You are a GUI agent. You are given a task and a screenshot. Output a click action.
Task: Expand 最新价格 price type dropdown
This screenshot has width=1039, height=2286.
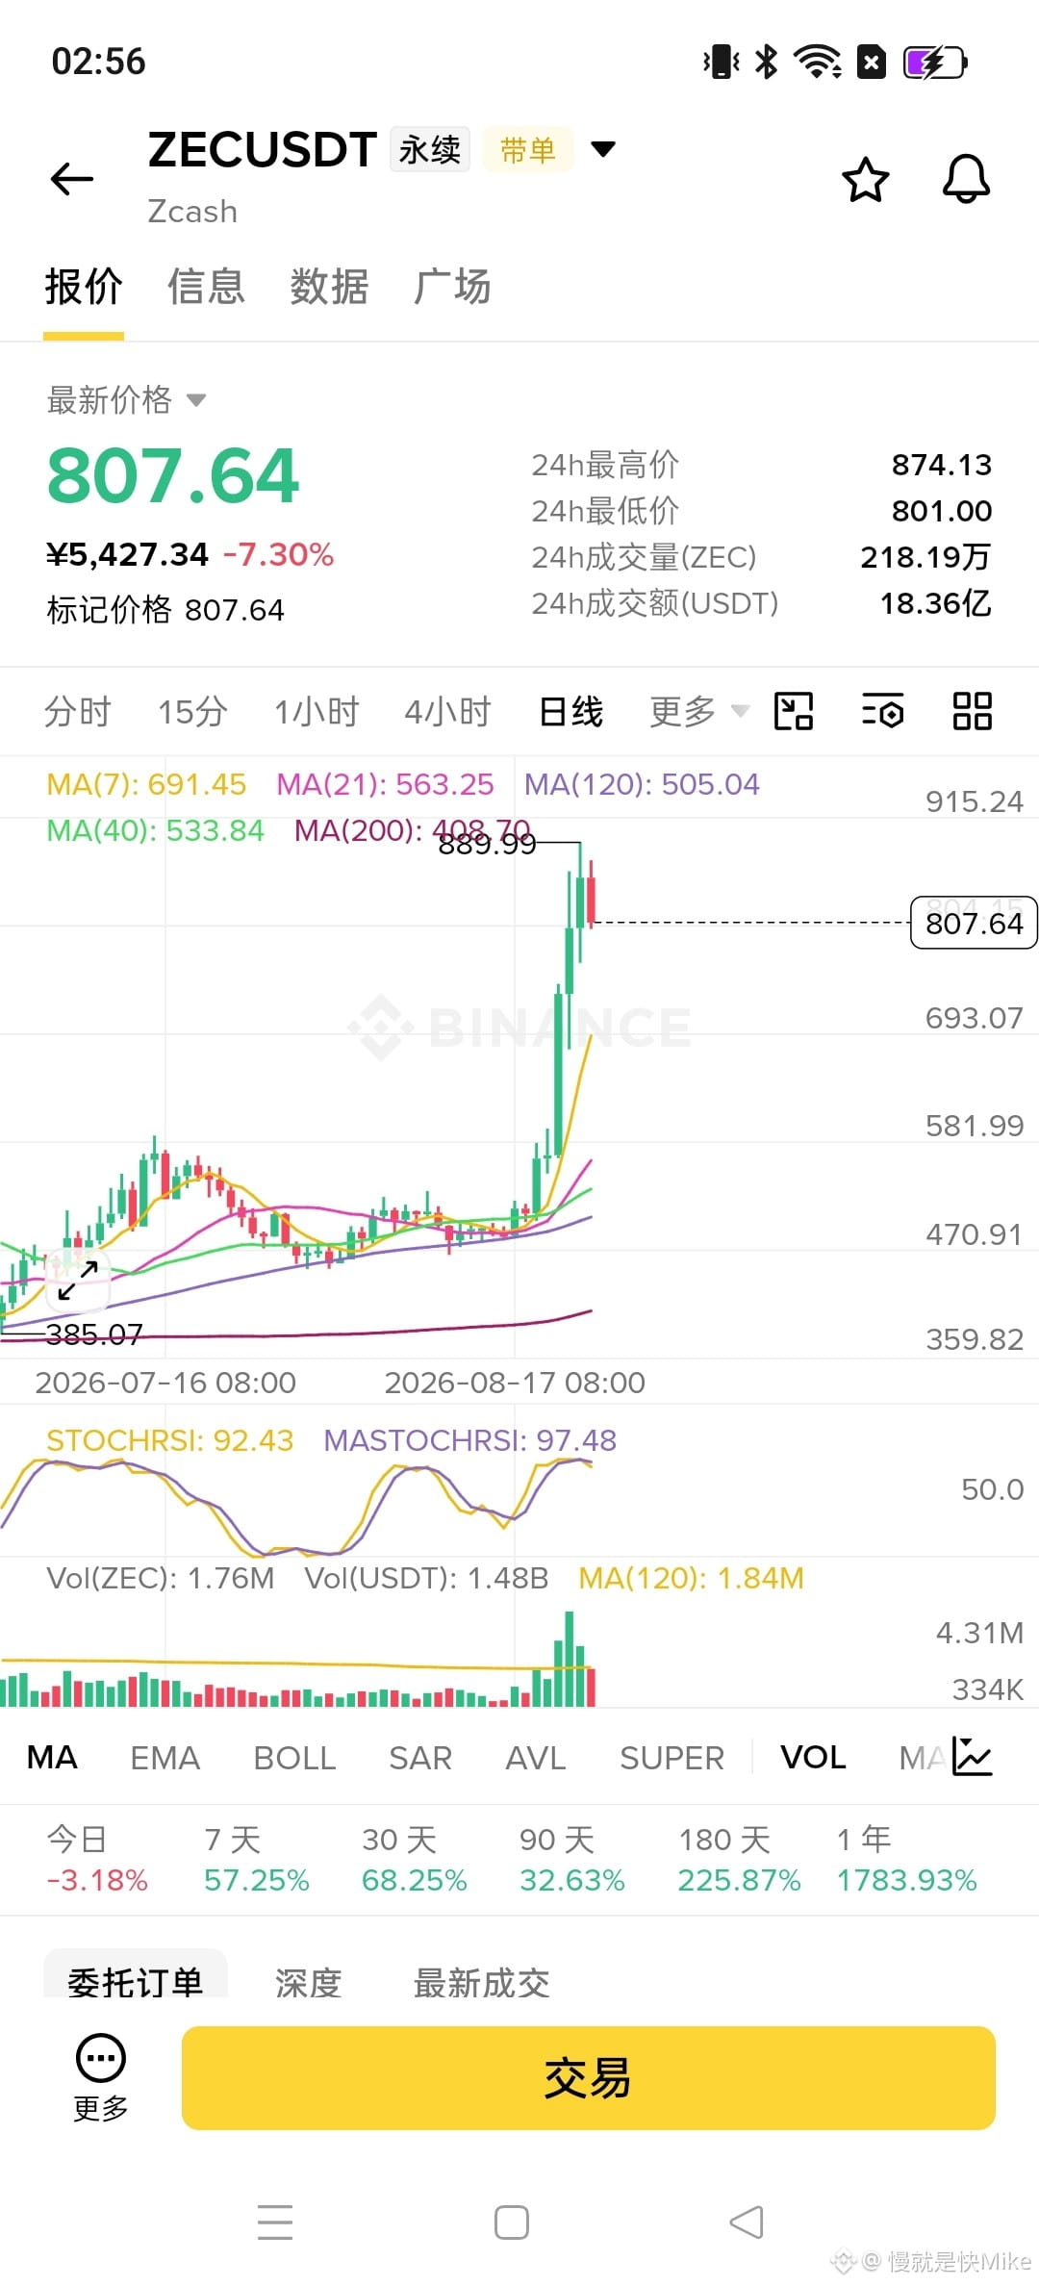[196, 400]
